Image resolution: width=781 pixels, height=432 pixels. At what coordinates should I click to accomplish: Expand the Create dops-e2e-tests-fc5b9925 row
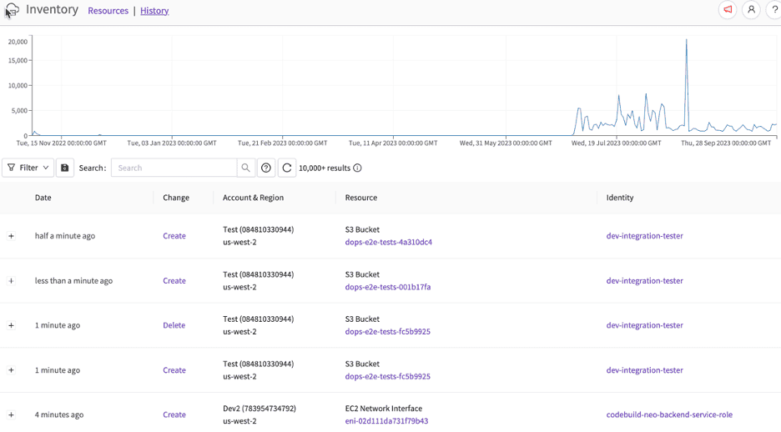click(x=11, y=370)
